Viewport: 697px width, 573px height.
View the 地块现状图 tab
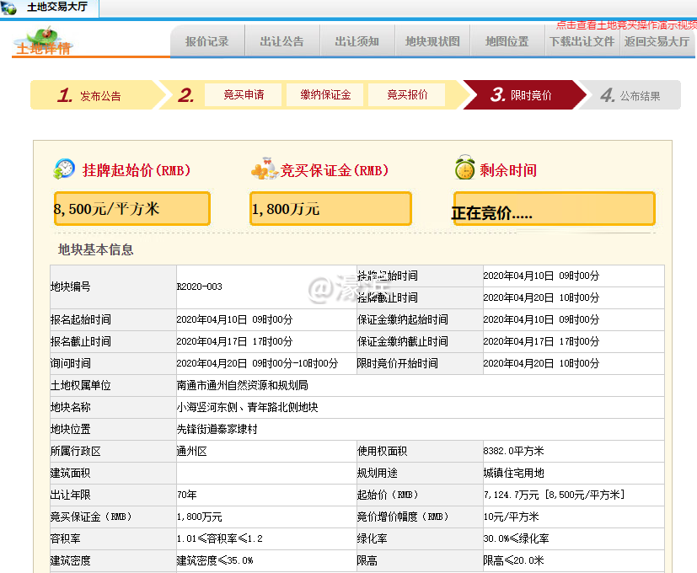pos(431,40)
